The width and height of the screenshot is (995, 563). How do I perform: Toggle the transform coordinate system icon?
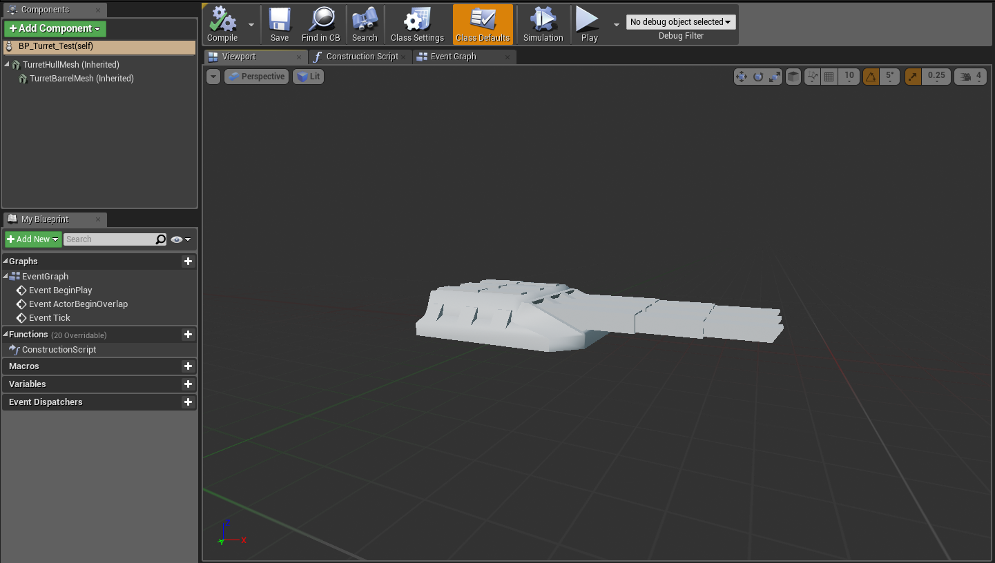pos(813,77)
